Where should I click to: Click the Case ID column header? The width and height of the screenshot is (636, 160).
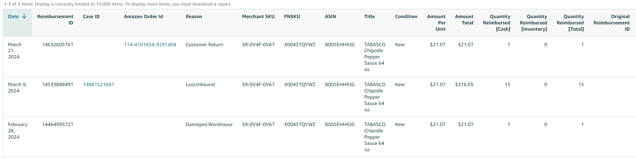pyautogui.click(x=91, y=17)
